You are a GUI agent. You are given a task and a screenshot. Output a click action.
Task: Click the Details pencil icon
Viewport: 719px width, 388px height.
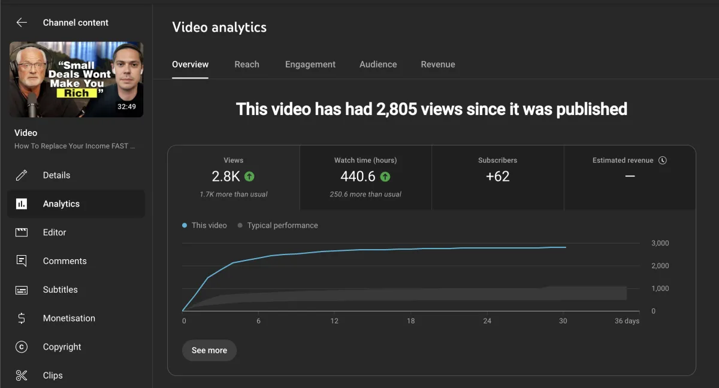(22, 175)
